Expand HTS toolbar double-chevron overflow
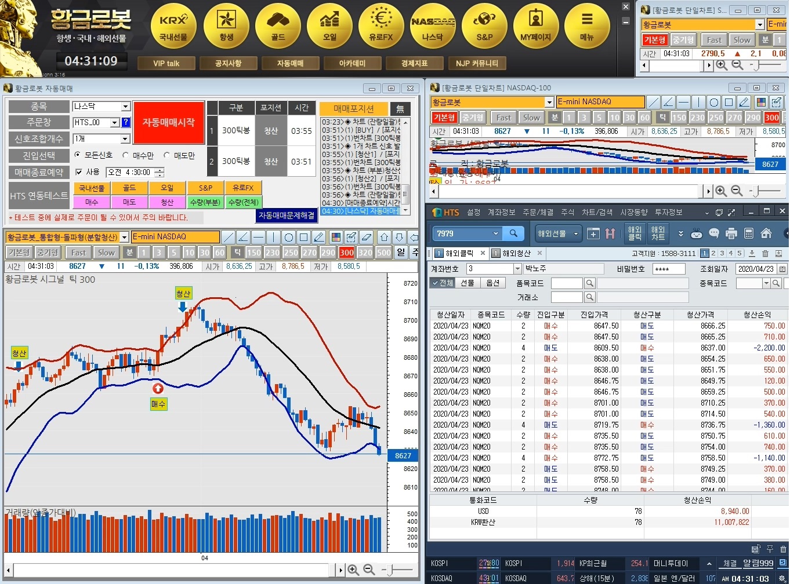The image size is (790, 584). click(680, 233)
